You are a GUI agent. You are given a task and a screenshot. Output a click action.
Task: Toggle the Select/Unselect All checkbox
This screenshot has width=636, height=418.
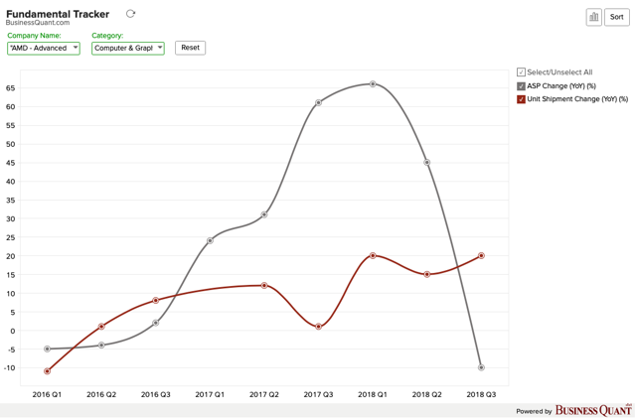click(x=521, y=72)
